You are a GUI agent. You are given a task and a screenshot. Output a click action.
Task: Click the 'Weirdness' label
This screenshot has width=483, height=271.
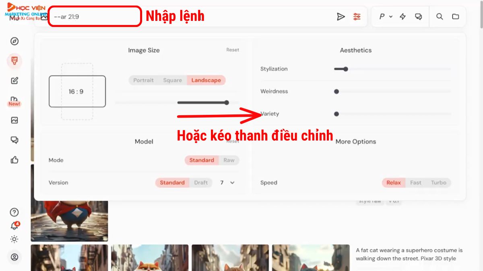[274, 92]
